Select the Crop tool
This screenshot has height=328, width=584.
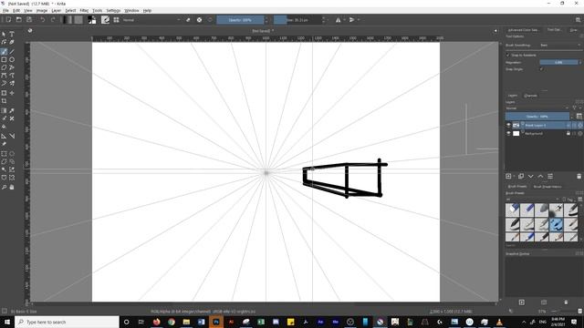point(4,101)
